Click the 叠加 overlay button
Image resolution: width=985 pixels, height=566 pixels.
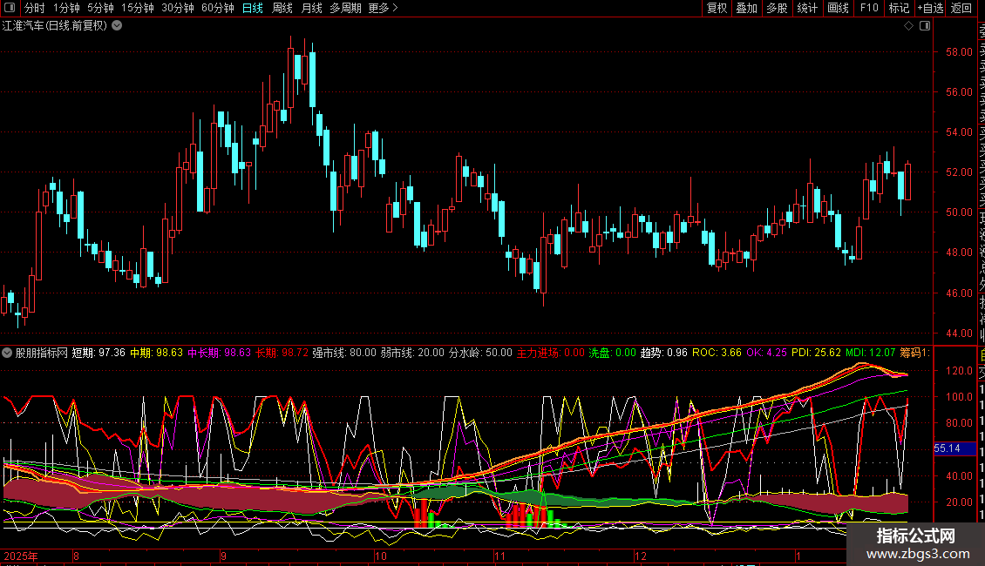pos(746,8)
